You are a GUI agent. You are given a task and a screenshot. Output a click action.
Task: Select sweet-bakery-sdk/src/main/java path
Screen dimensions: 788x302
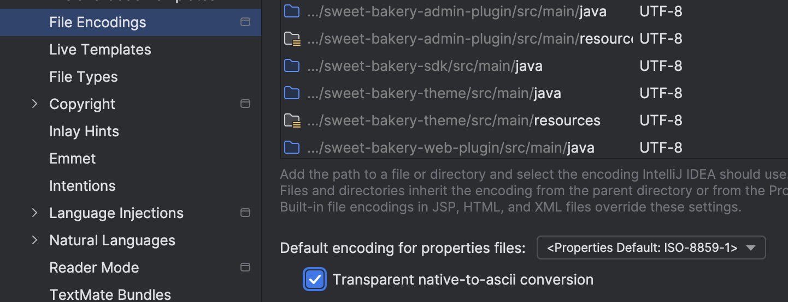tap(425, 66)
